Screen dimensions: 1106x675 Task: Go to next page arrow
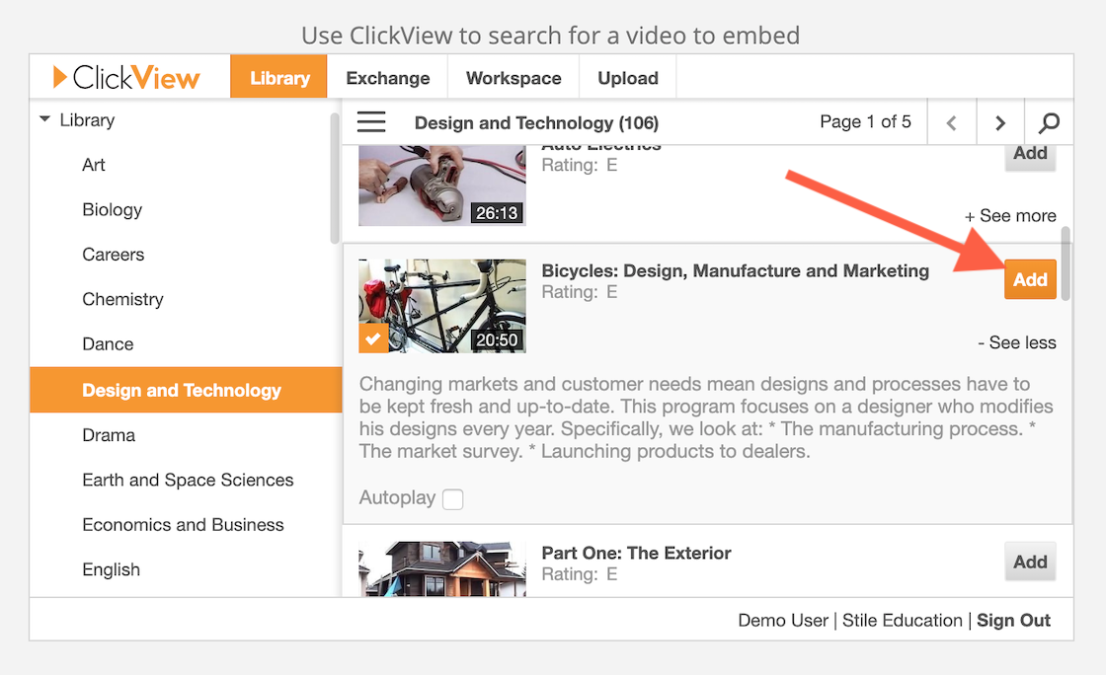coord(1000,122)
